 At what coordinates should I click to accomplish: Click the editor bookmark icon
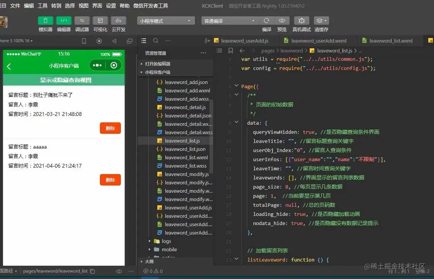(230, 51)
